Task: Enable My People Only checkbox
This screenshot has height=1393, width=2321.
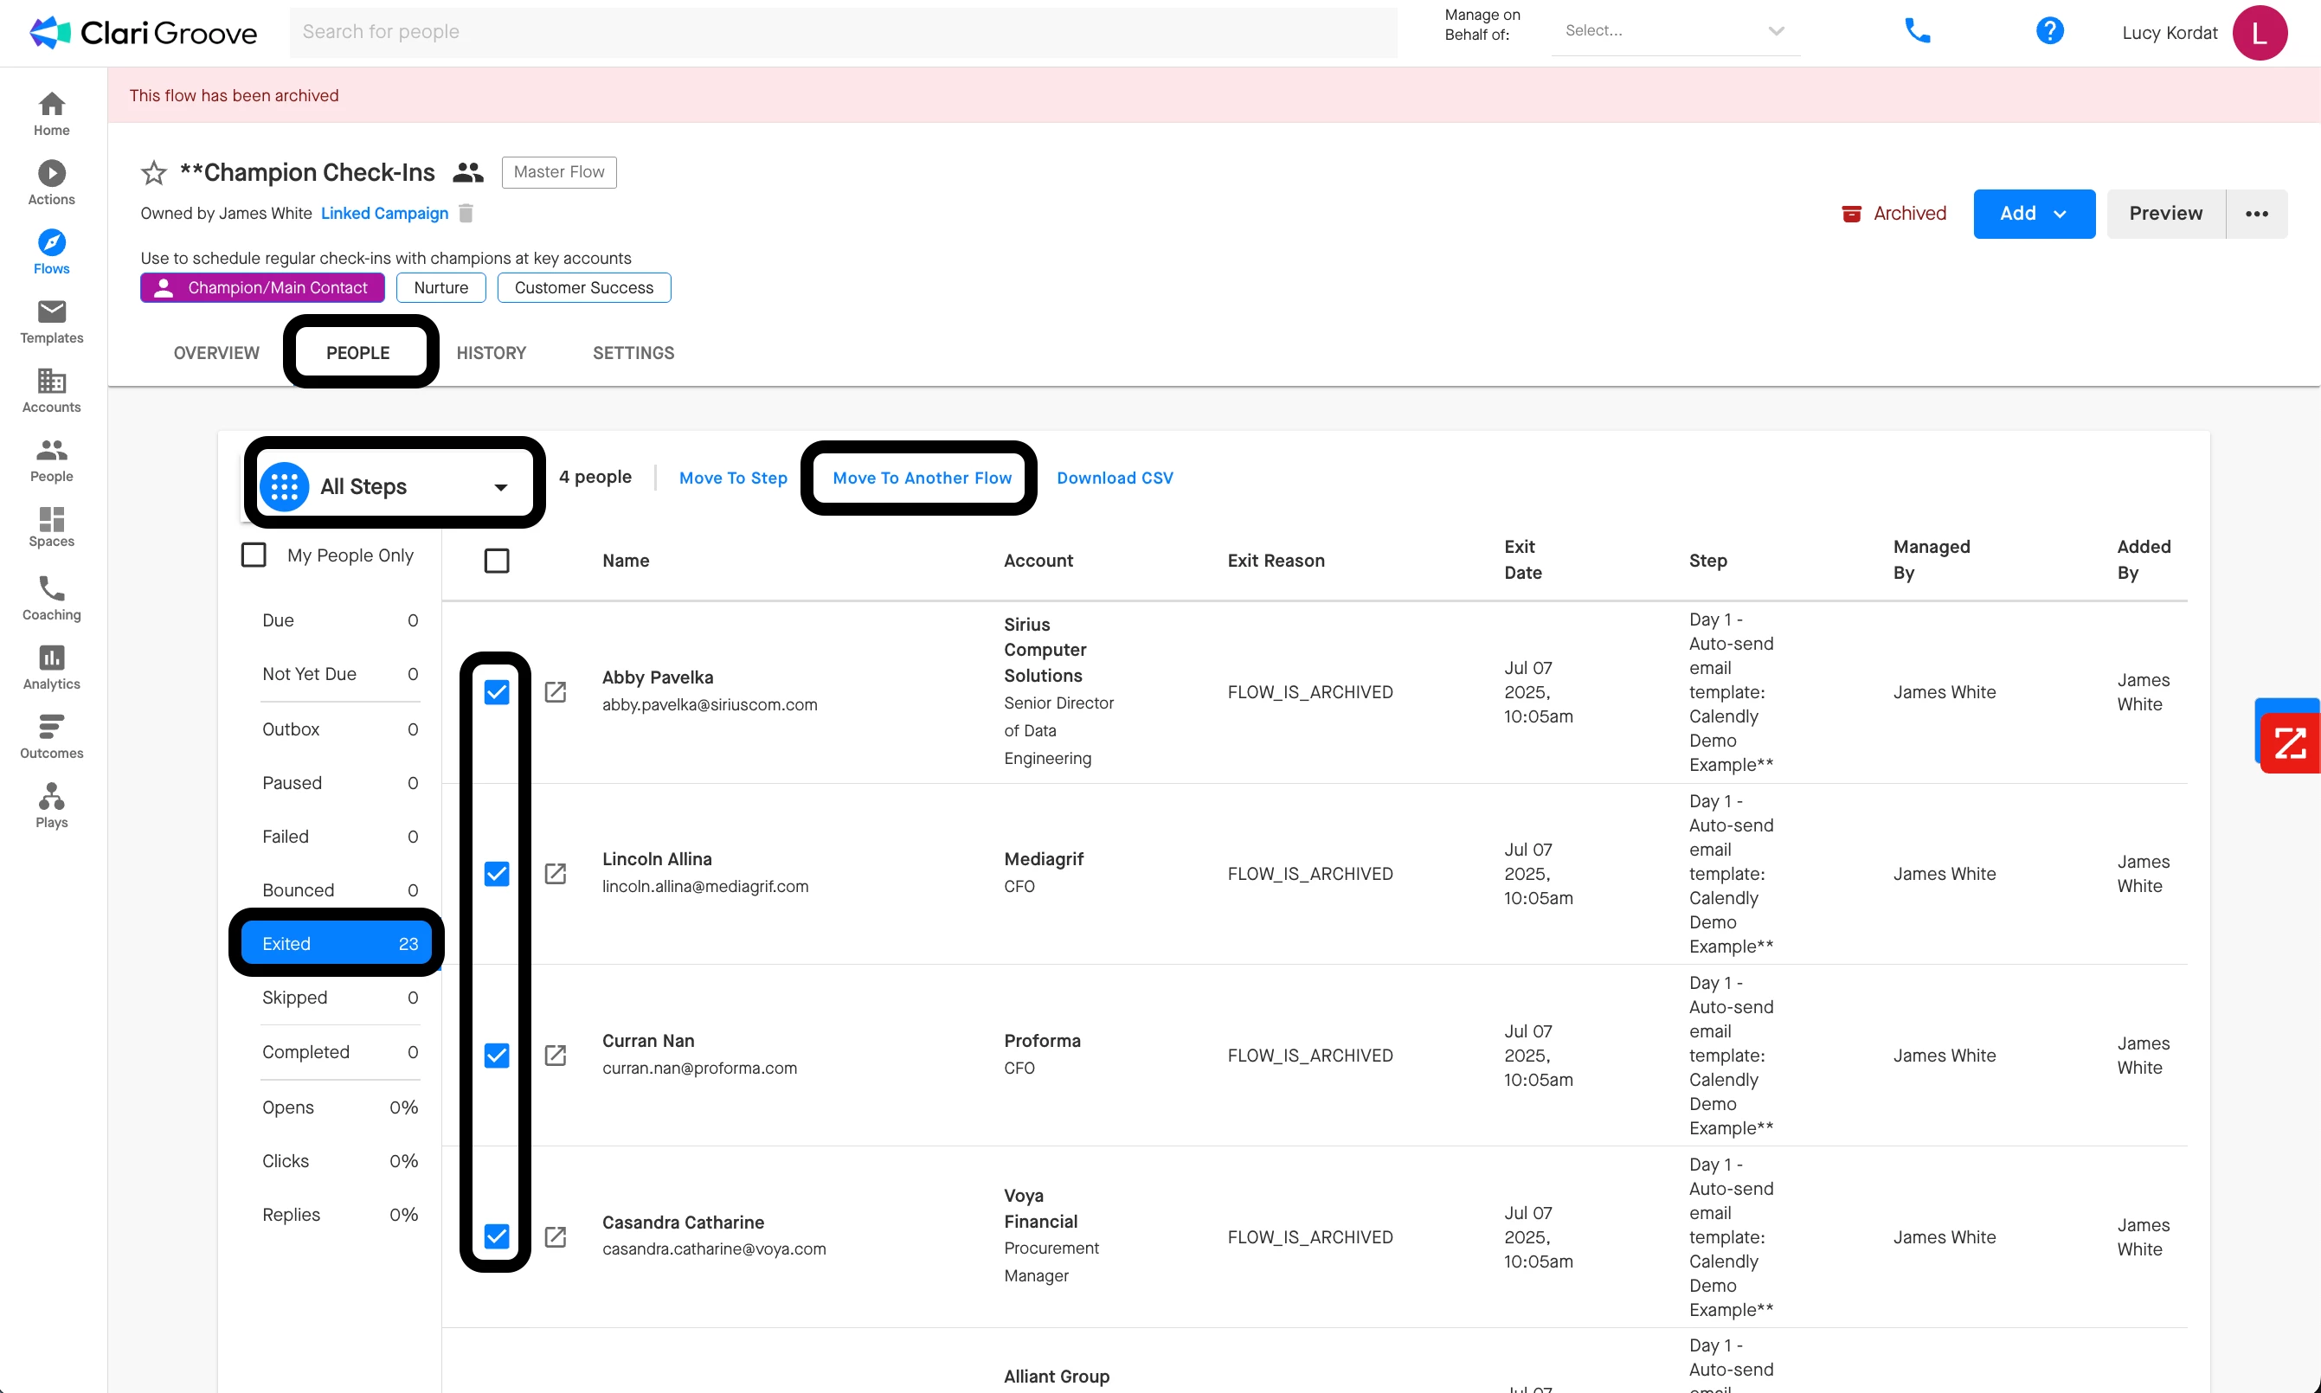Action: (x=254, y=555)
